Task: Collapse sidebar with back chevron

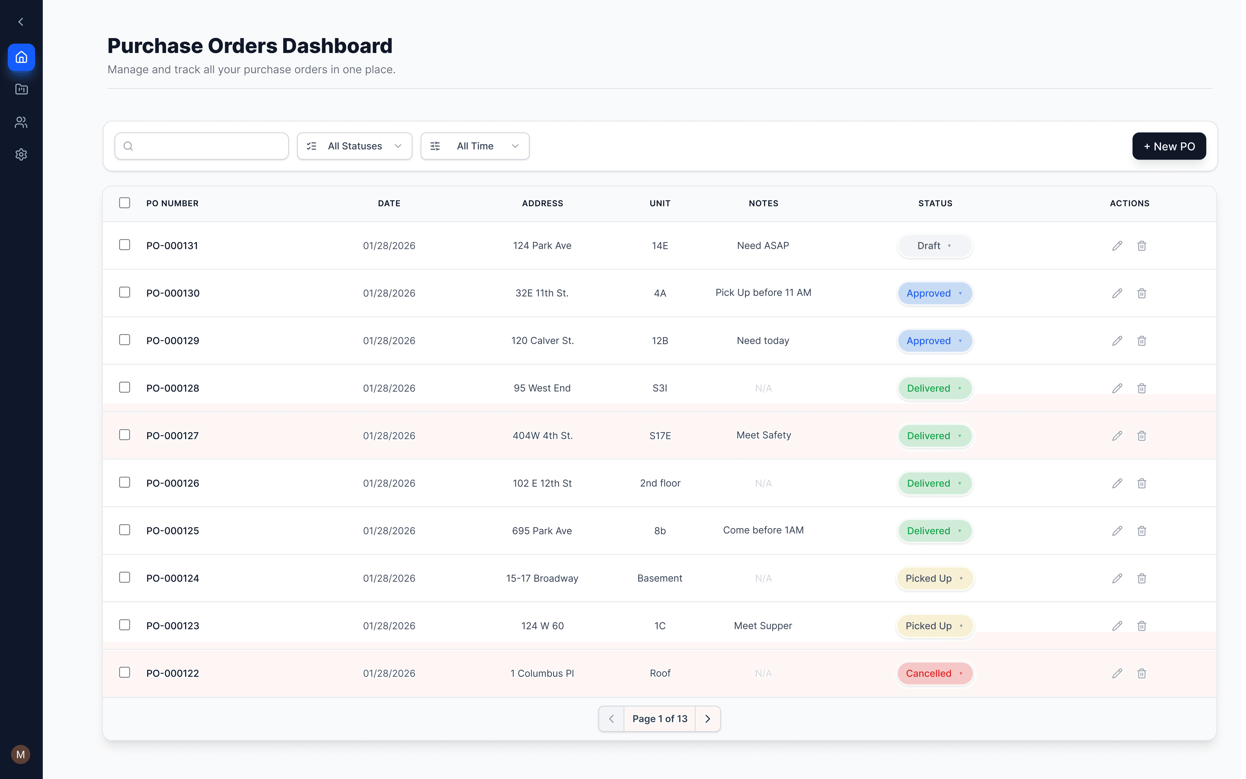Action: (20, 22)
